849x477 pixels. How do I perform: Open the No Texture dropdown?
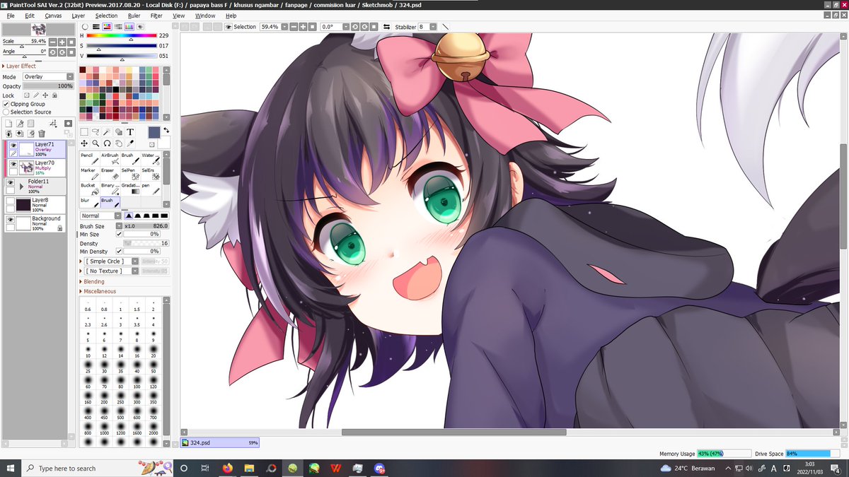[x=112, y=271]
